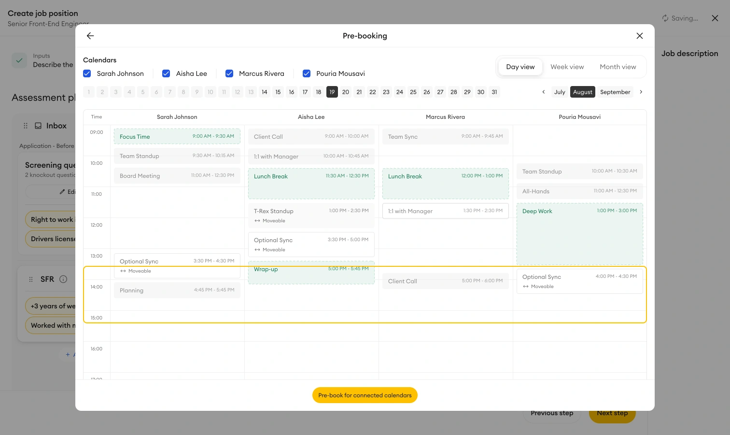Select day 31 in date strip
The width and height of the screenshot is (730, 435).
494,92
